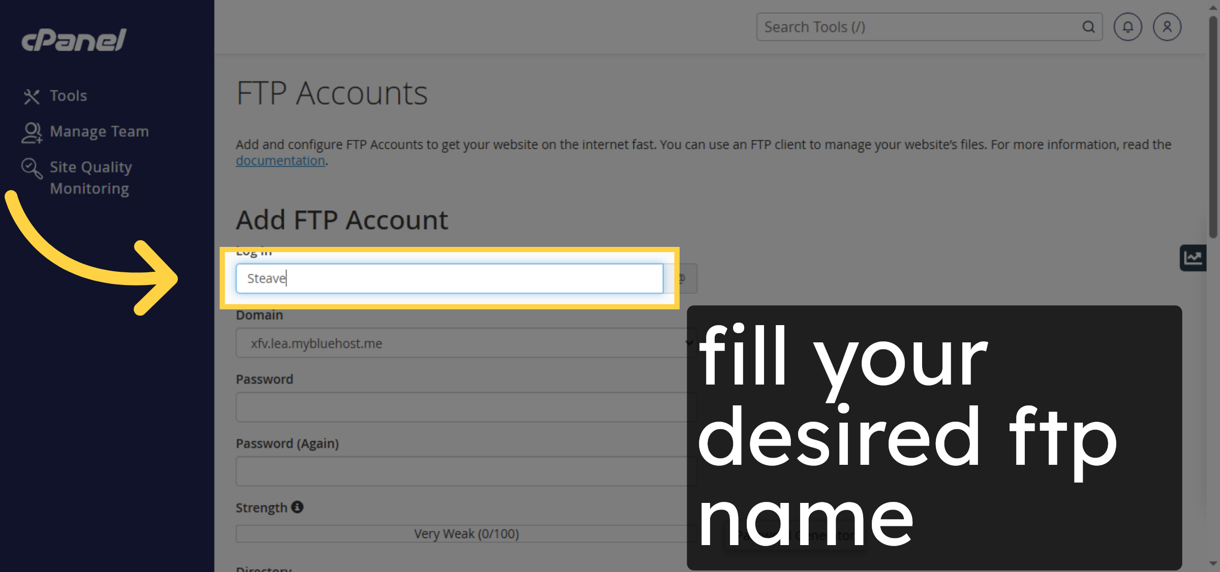Viewport: 1220px width, 572px height.
Task: Expand the Domain selector chevron
Action: pyautogui.click(x=689, y=343)
